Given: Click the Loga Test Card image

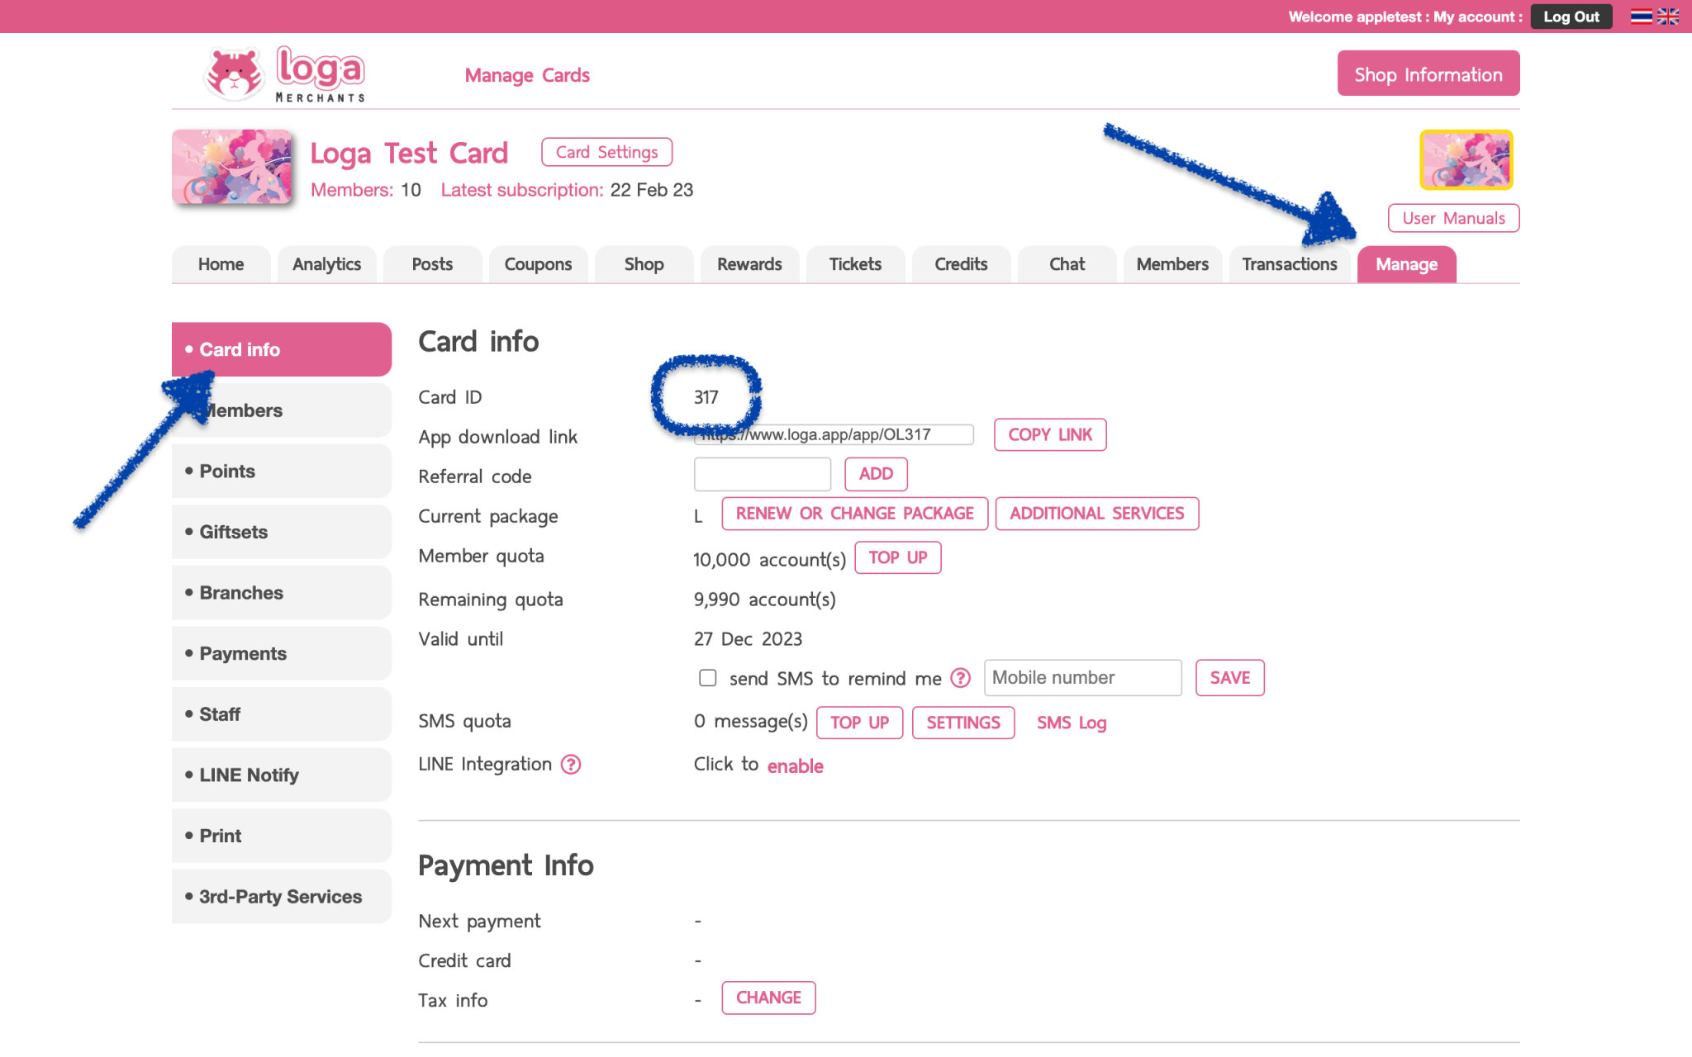Looking at the screenshot, I should pyautogui.click(x=231, y=167).
